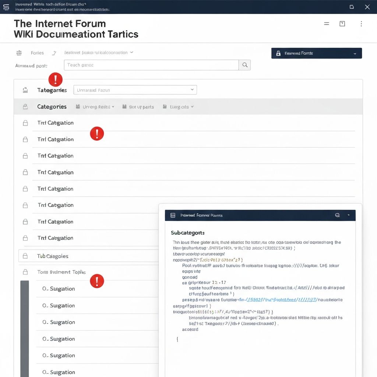
Task: Click the pencil icon next to Fories
Action: point(54,53)
